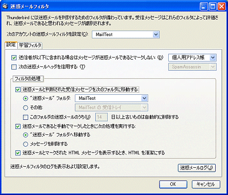Select the メッセージを削除する radio option

[x=26, y=144]
